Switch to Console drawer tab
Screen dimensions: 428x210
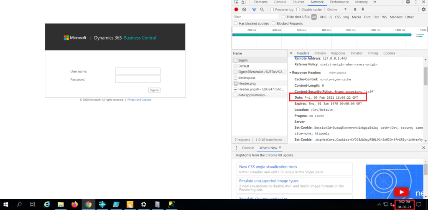[248, 147]
